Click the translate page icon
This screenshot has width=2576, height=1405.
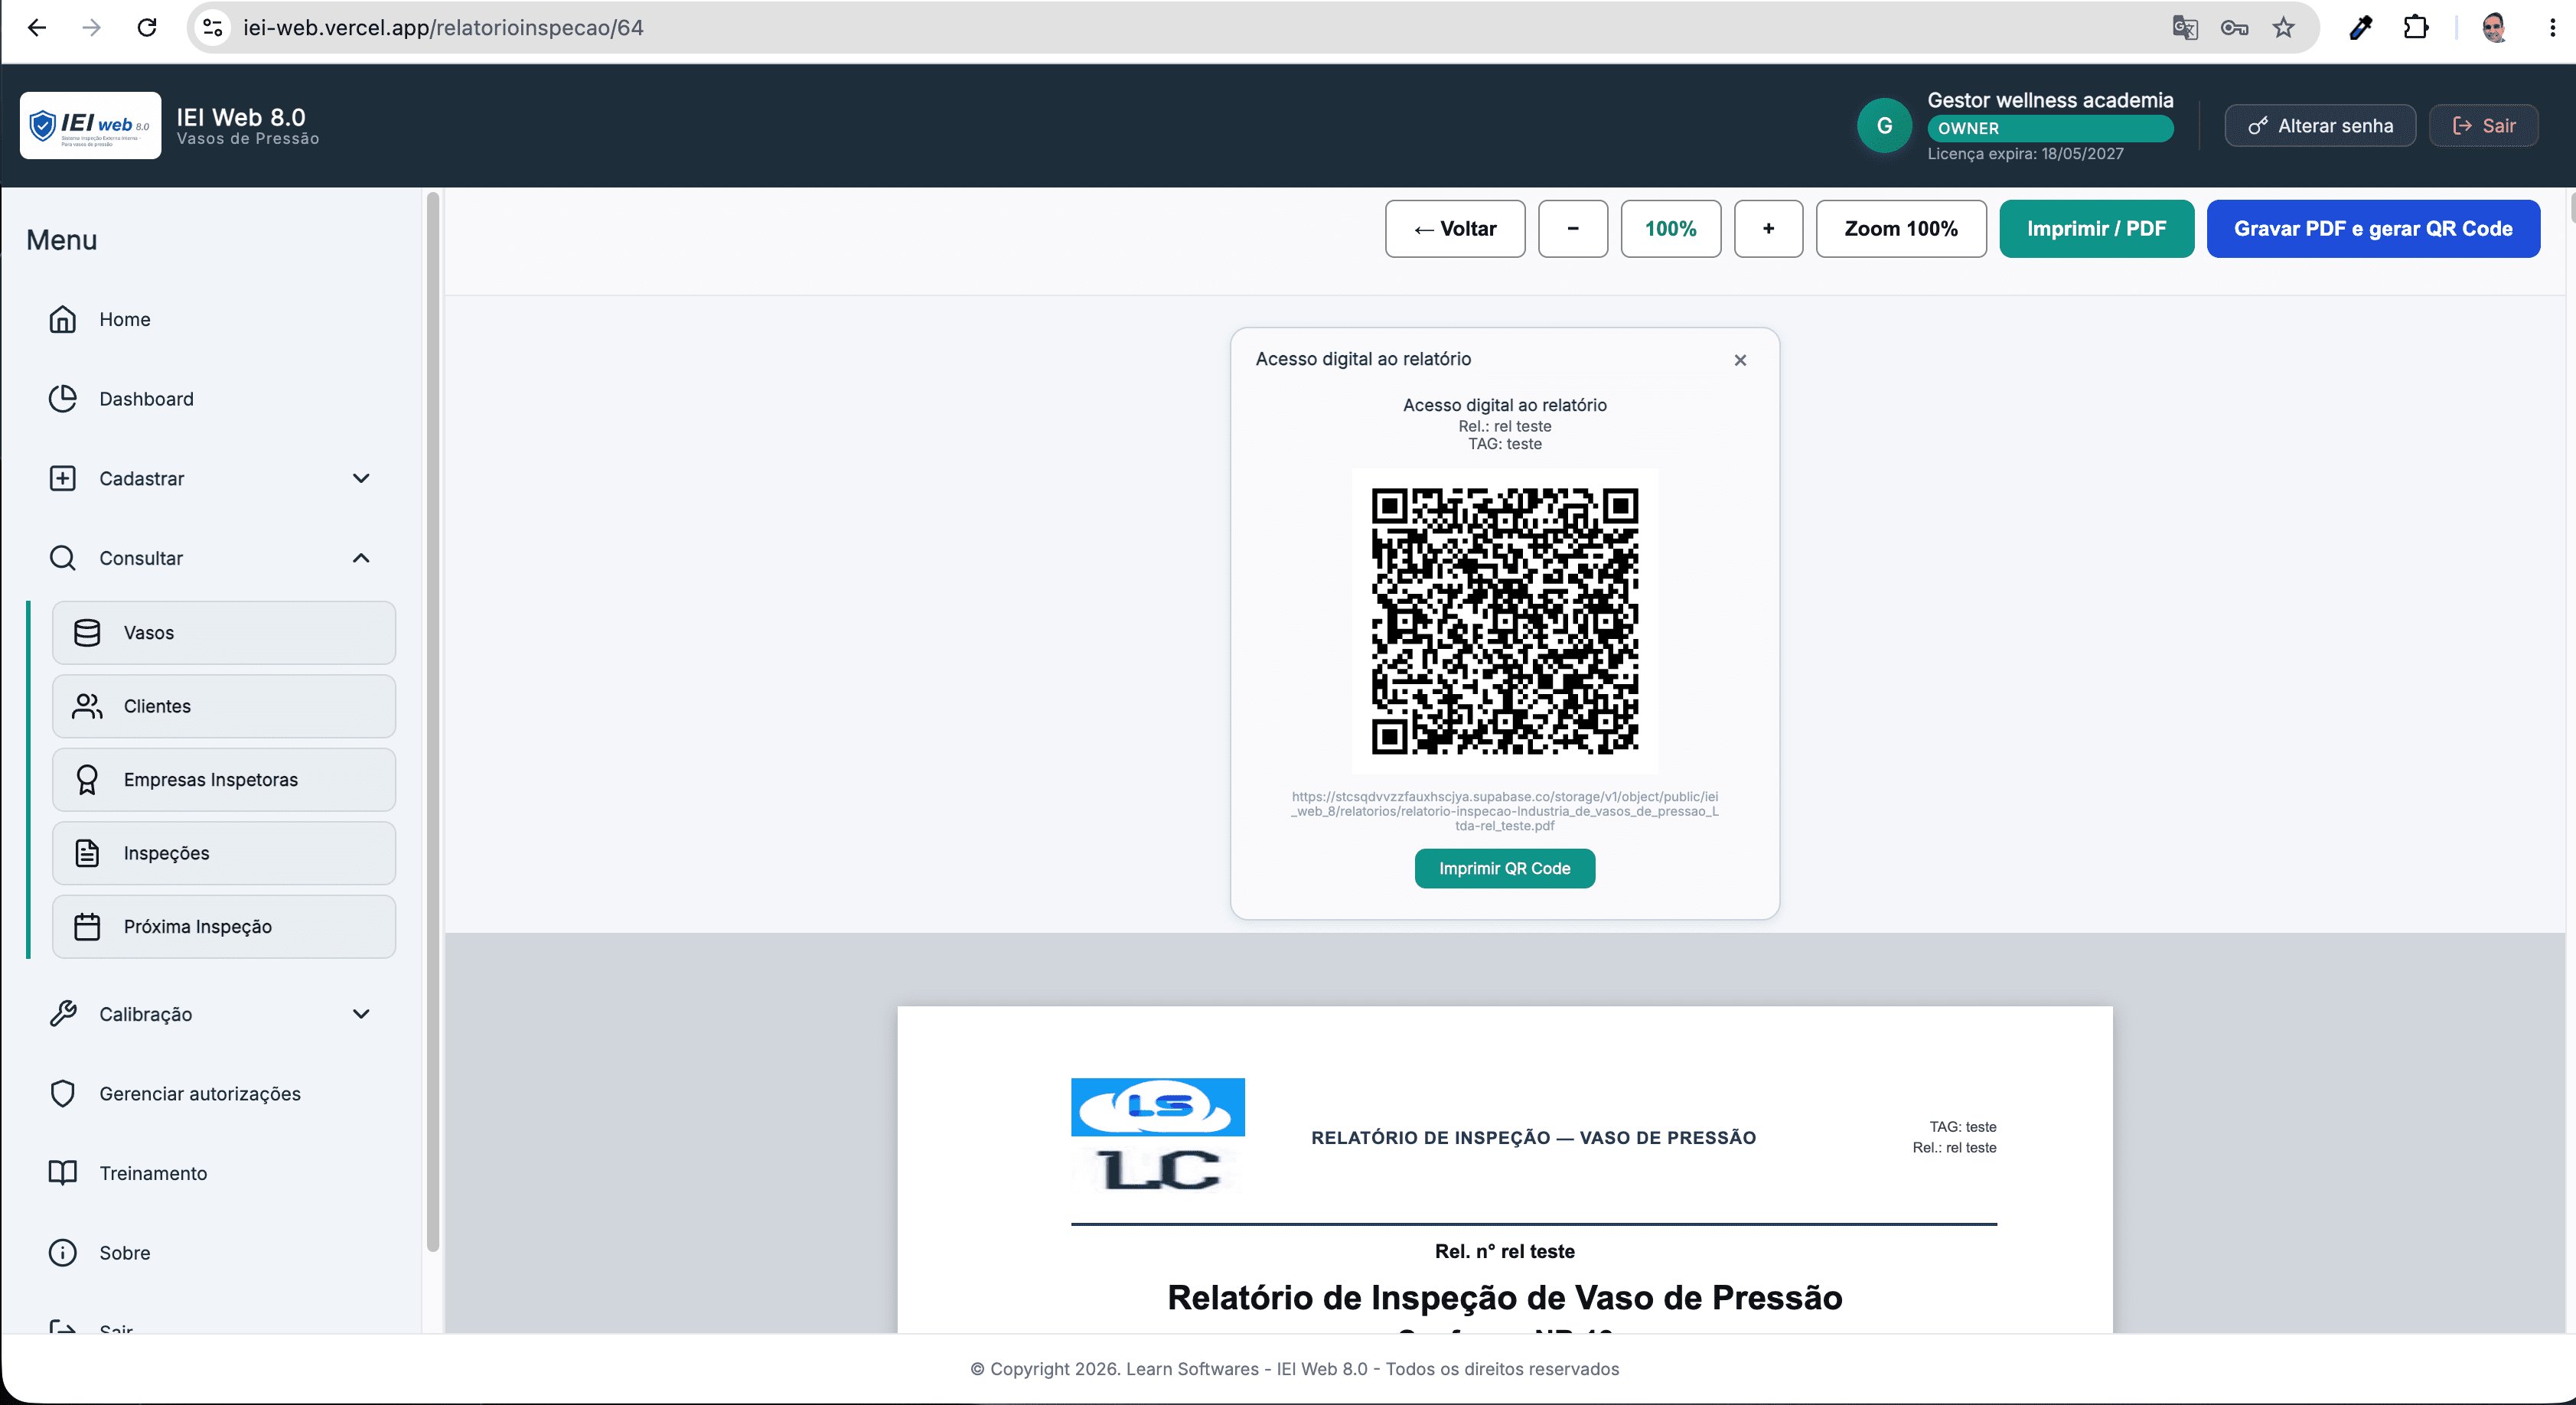coord(2185,27)
